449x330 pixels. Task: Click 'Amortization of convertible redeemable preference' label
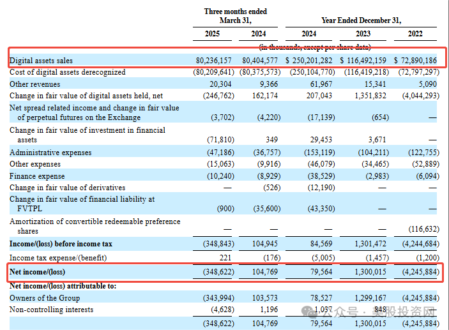(95, 221)
